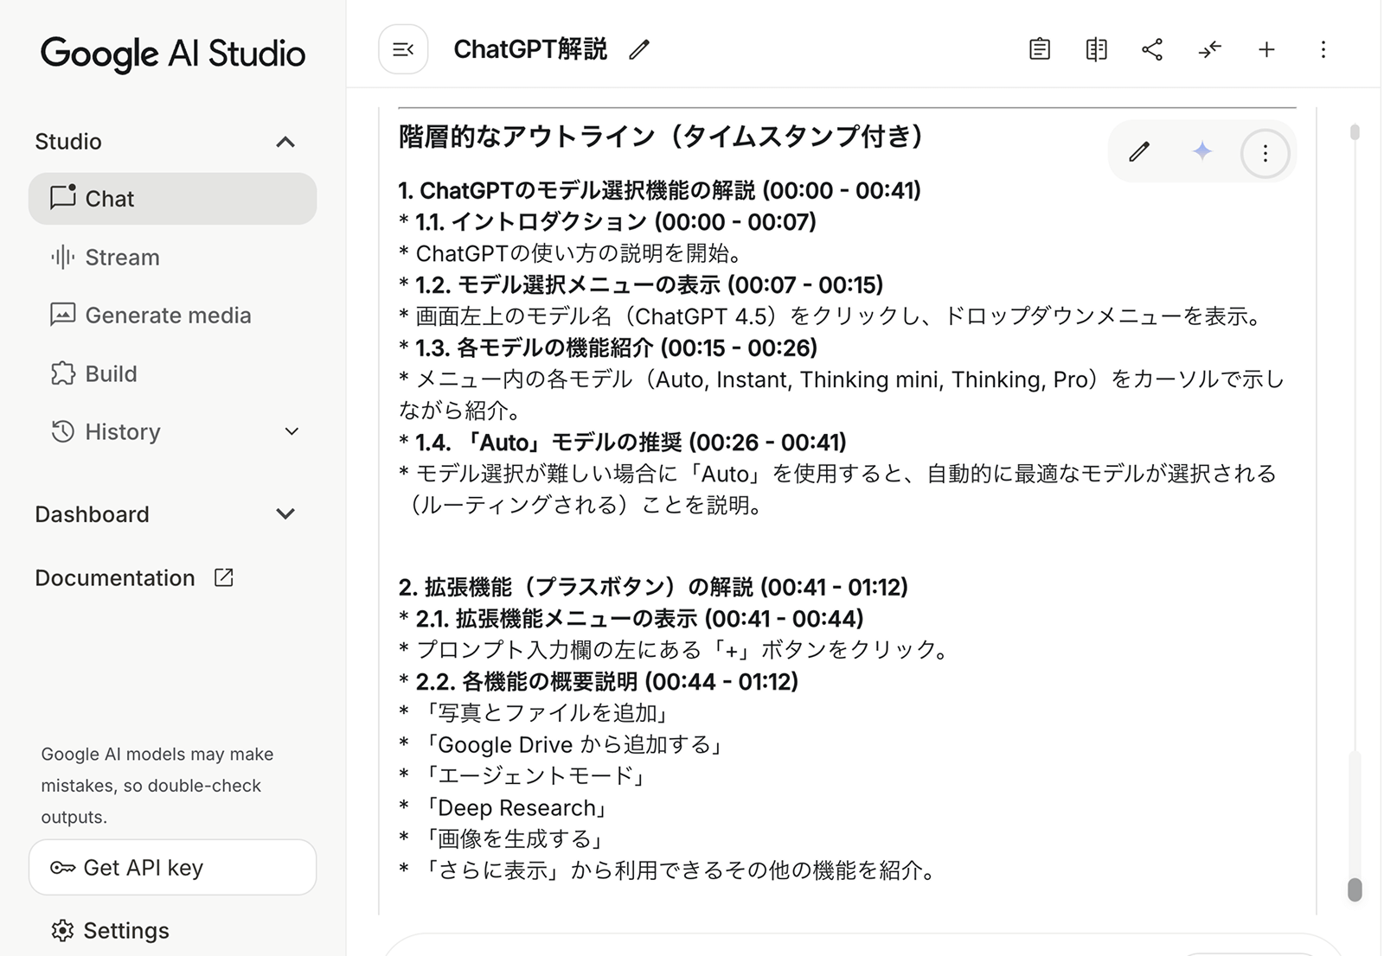The image size is (1384, 956).
Task: Click the Get API key button
Action: point(172,868)
